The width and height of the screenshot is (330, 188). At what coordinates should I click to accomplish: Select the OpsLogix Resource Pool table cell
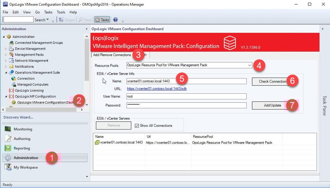(x=232, y=143)
